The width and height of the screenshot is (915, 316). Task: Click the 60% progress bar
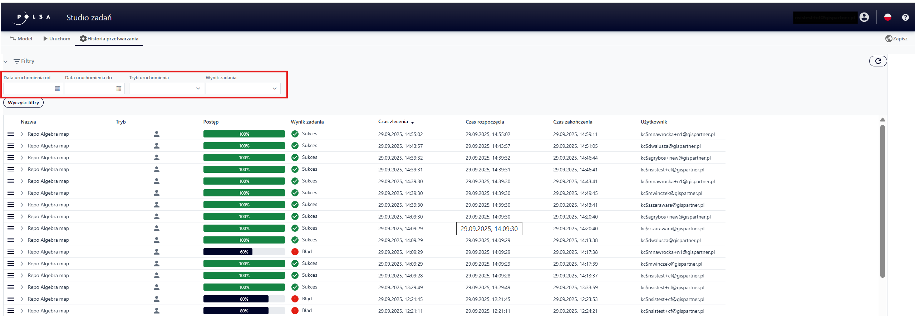pyautogui.click(x=244, y=252)
